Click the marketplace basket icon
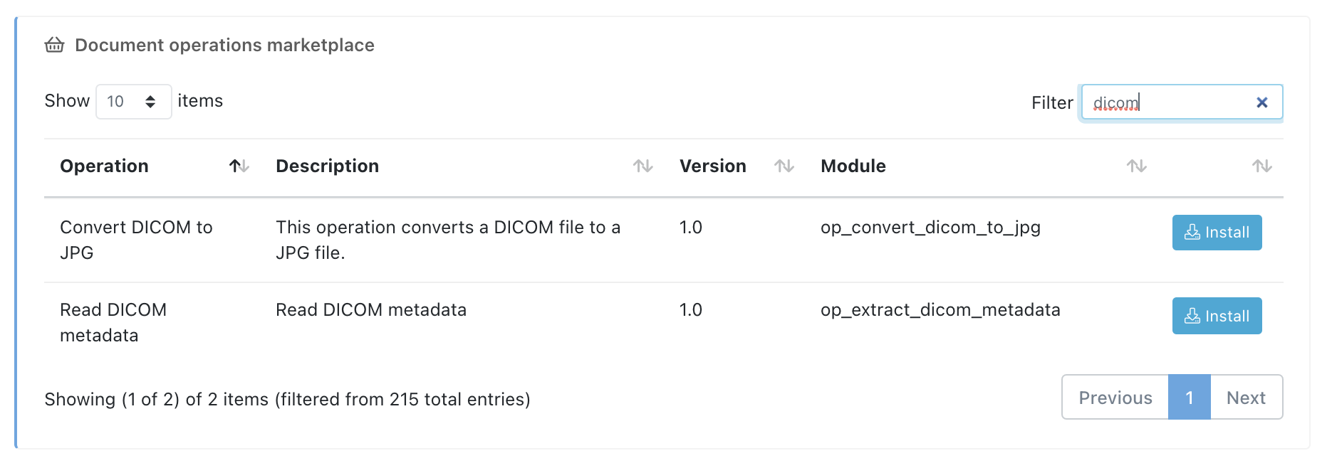 tap(54, 46)
